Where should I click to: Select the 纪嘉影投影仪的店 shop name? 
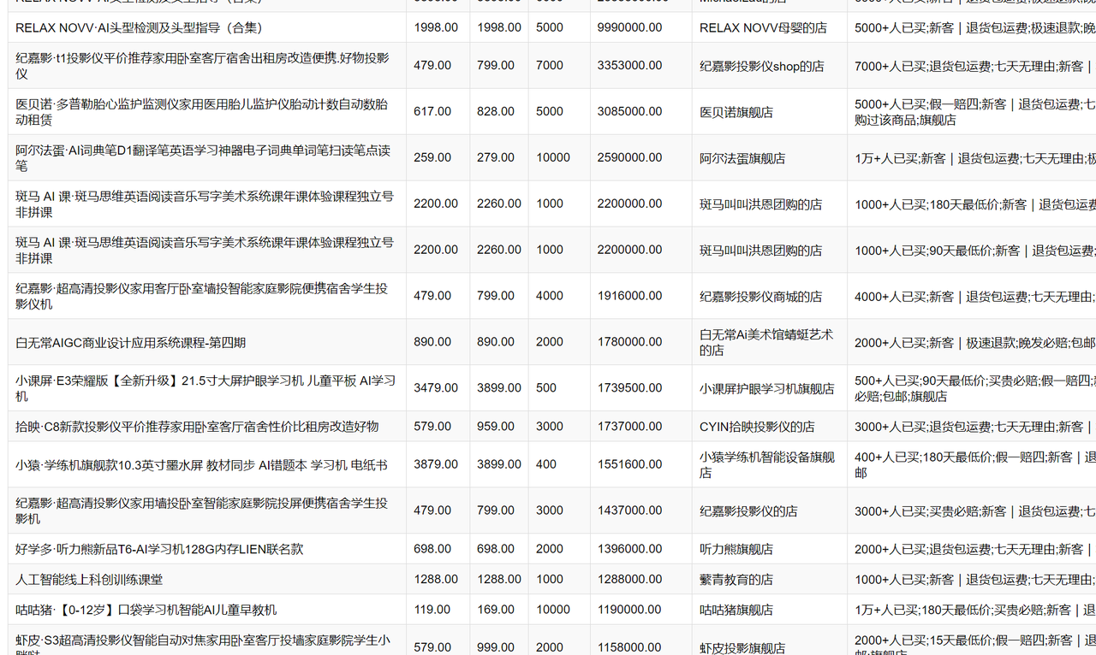coord(748,510)
